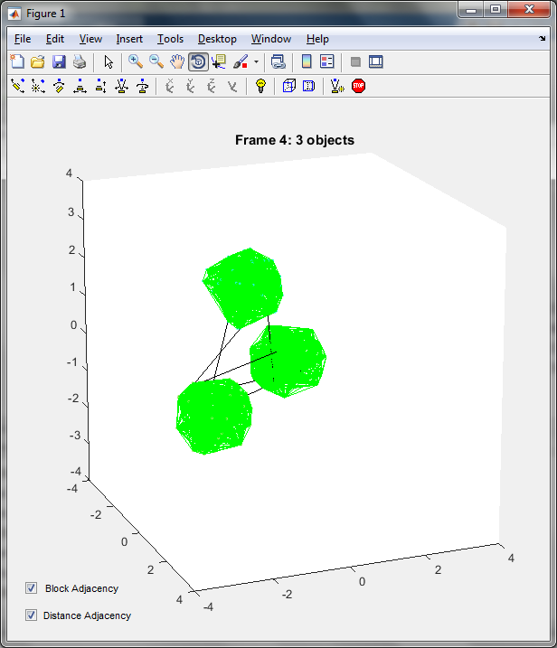Screen dimensions: 557x648
Task: Uncheck the Block Adjacency checkbox
Action: [x=31, y=588]
